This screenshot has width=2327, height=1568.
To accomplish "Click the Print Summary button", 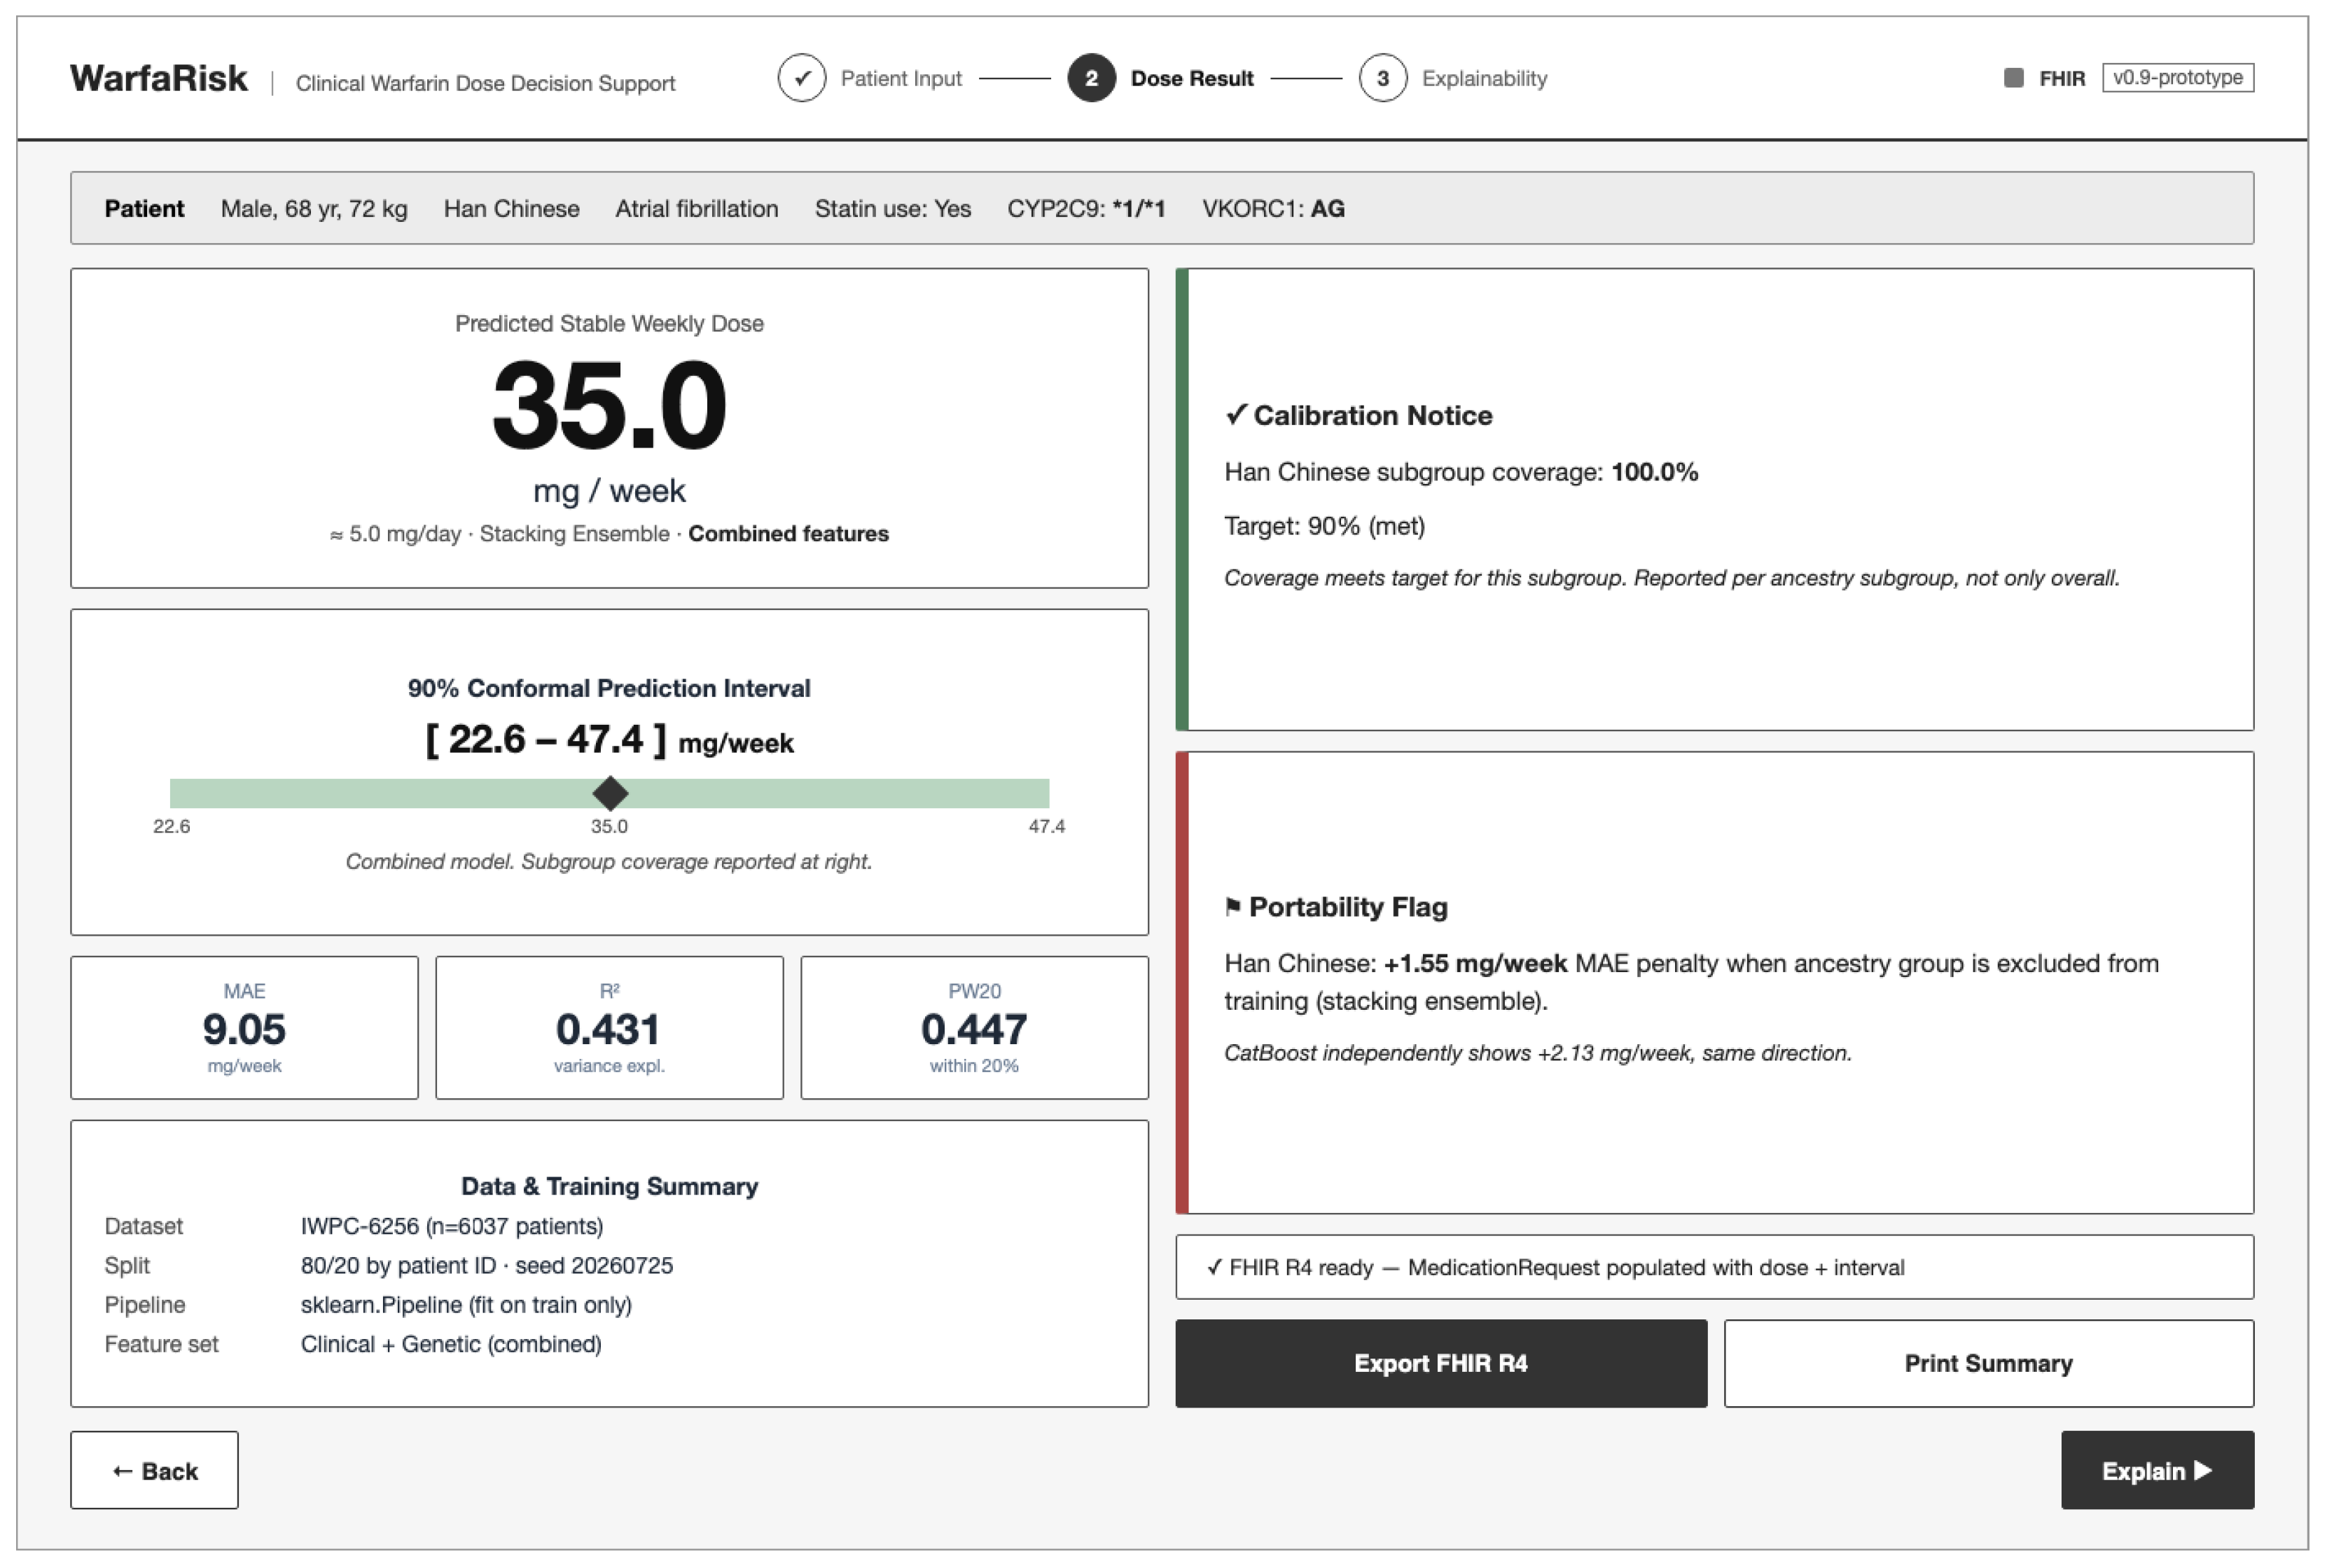I will [1988, 1363].
